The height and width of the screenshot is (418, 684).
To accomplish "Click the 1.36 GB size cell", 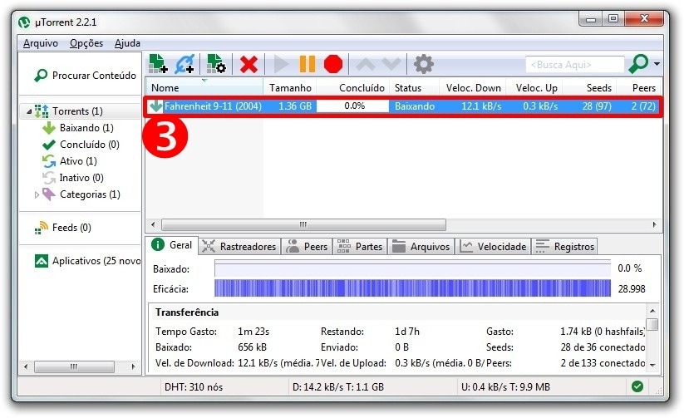I will (295, 106).
